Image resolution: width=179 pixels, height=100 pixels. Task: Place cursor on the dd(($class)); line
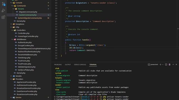(x=76, y=48)
